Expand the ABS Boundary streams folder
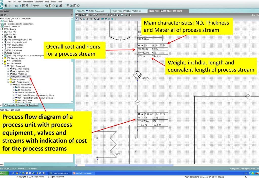Screen dimensions: 259x179 (x=3, y=58)
